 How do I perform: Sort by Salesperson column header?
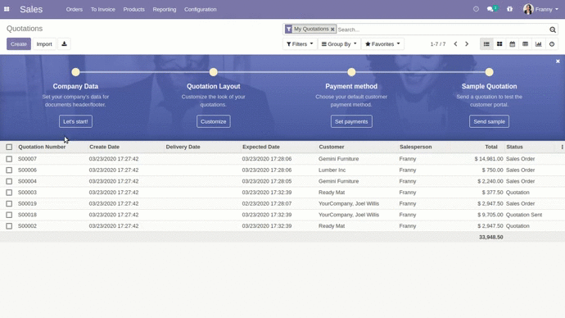coord(415,147)
